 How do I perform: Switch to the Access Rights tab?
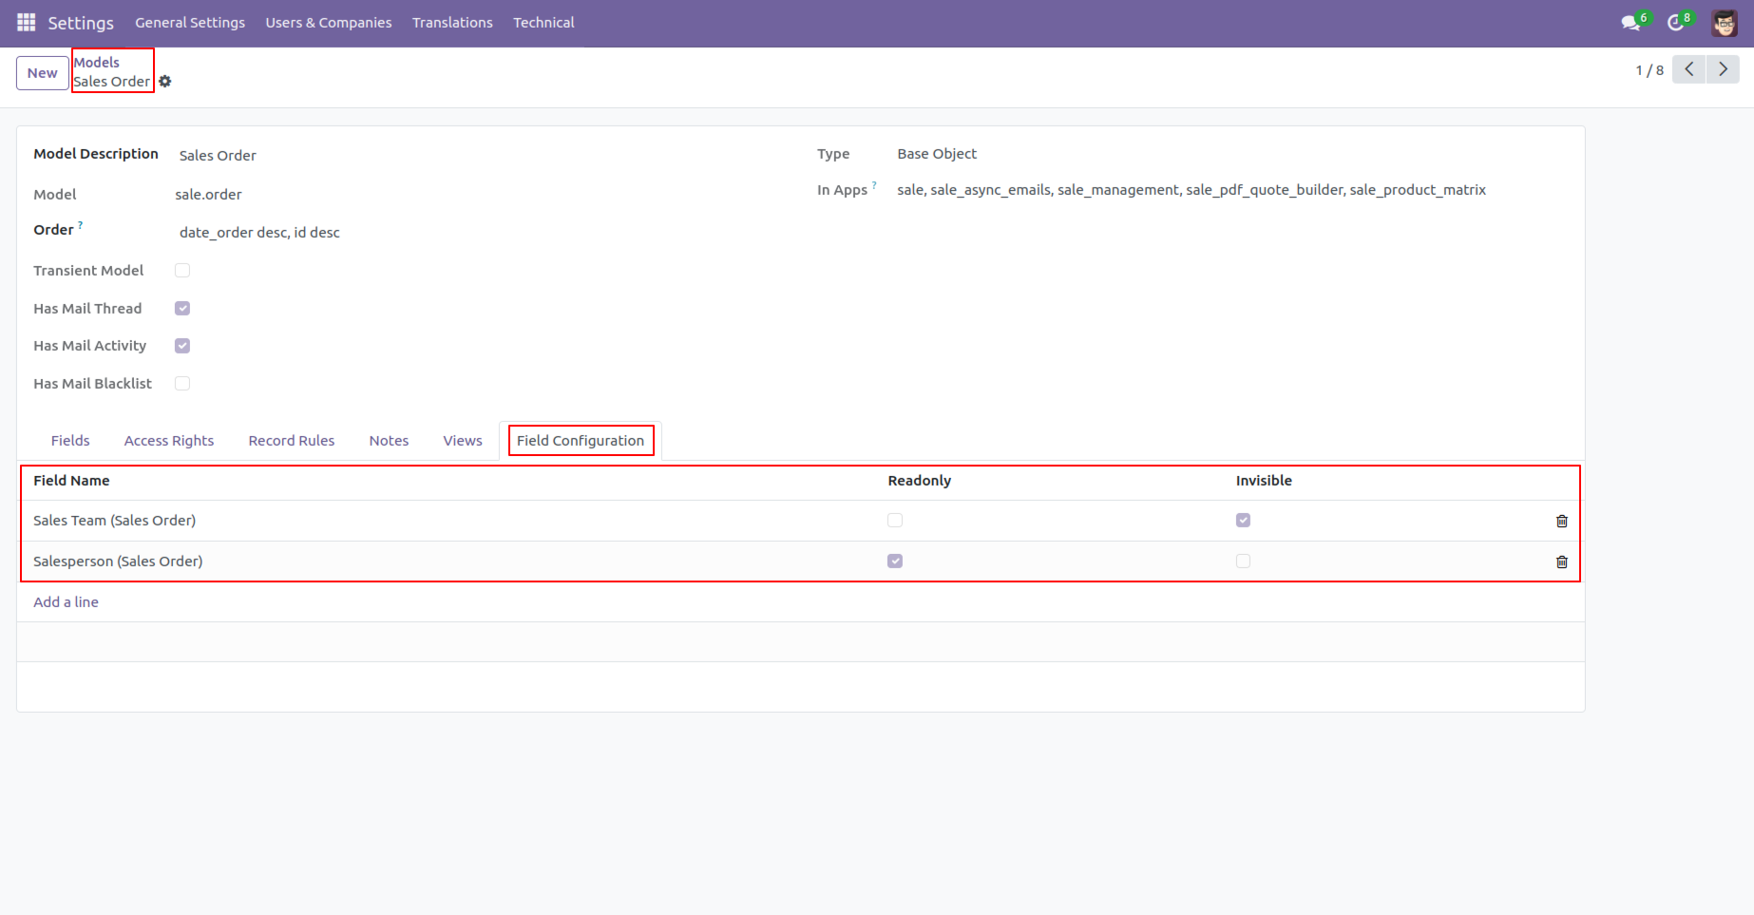(168, 440)
